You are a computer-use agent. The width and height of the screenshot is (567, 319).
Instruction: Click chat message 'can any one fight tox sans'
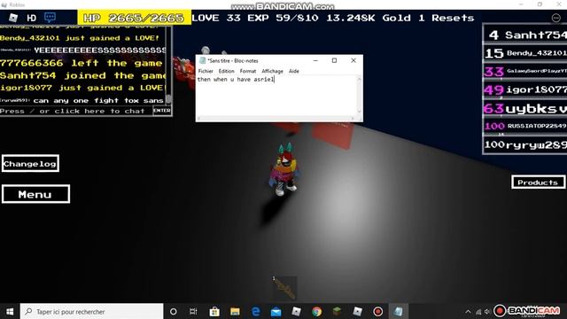(98, 100)
